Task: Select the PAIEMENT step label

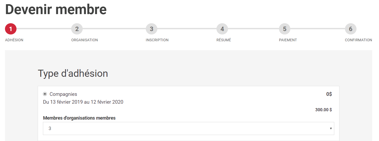Action: (288, 40)
